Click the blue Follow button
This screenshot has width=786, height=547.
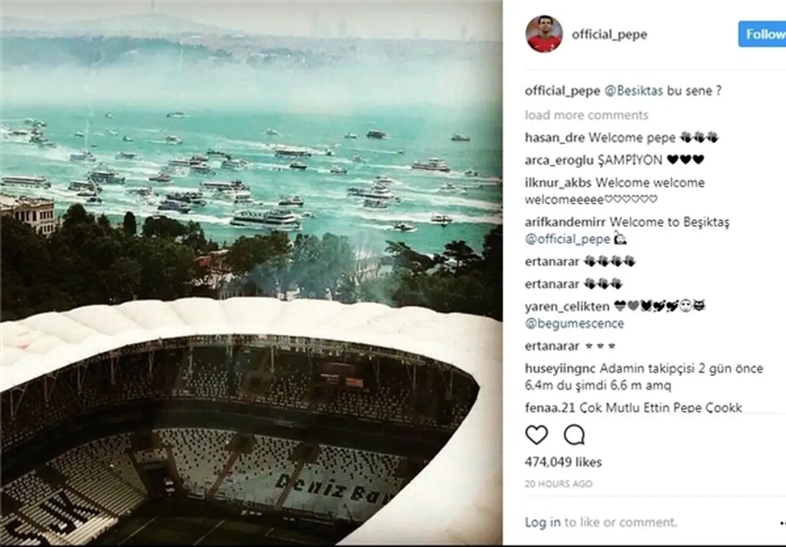762,34
